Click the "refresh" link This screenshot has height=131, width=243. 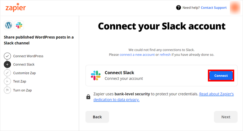click(x=165, y=55)
